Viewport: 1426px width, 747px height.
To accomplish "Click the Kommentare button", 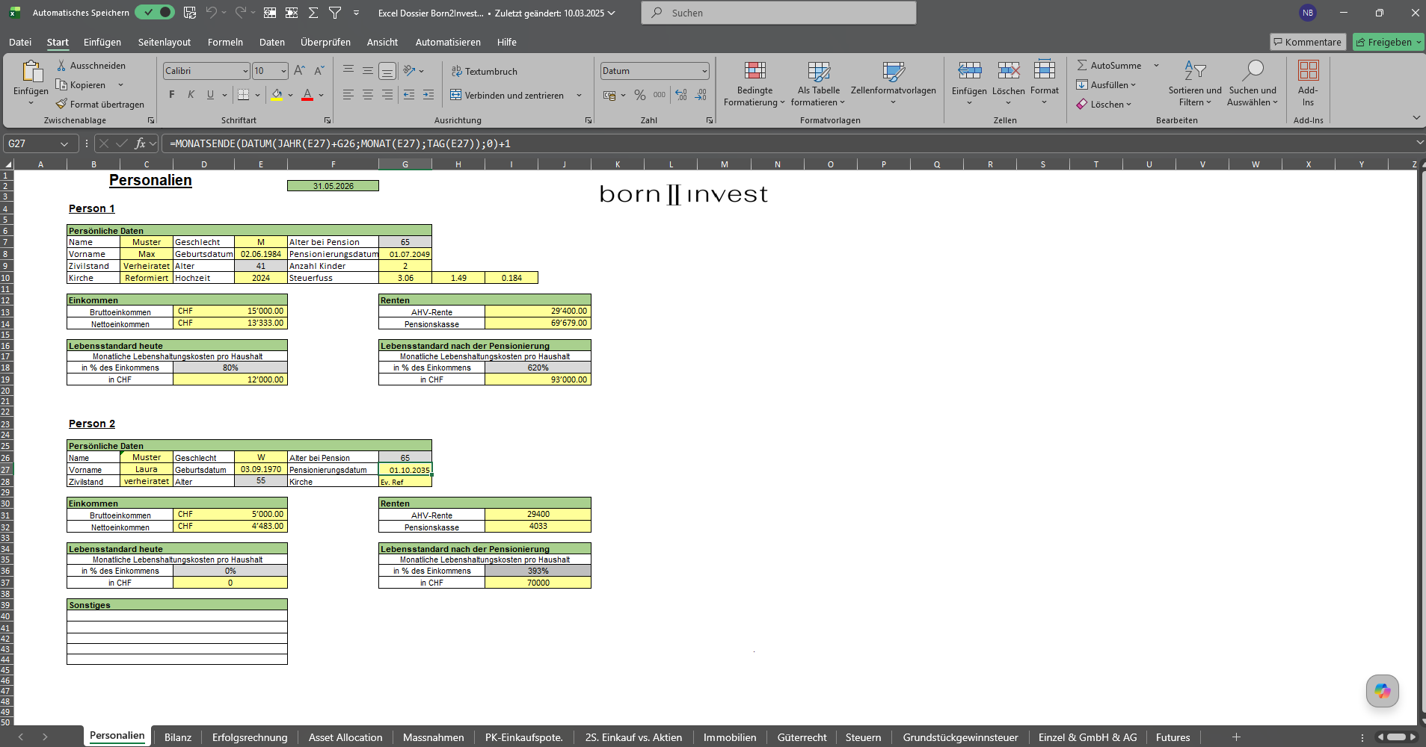I will tap(1308, 42).
